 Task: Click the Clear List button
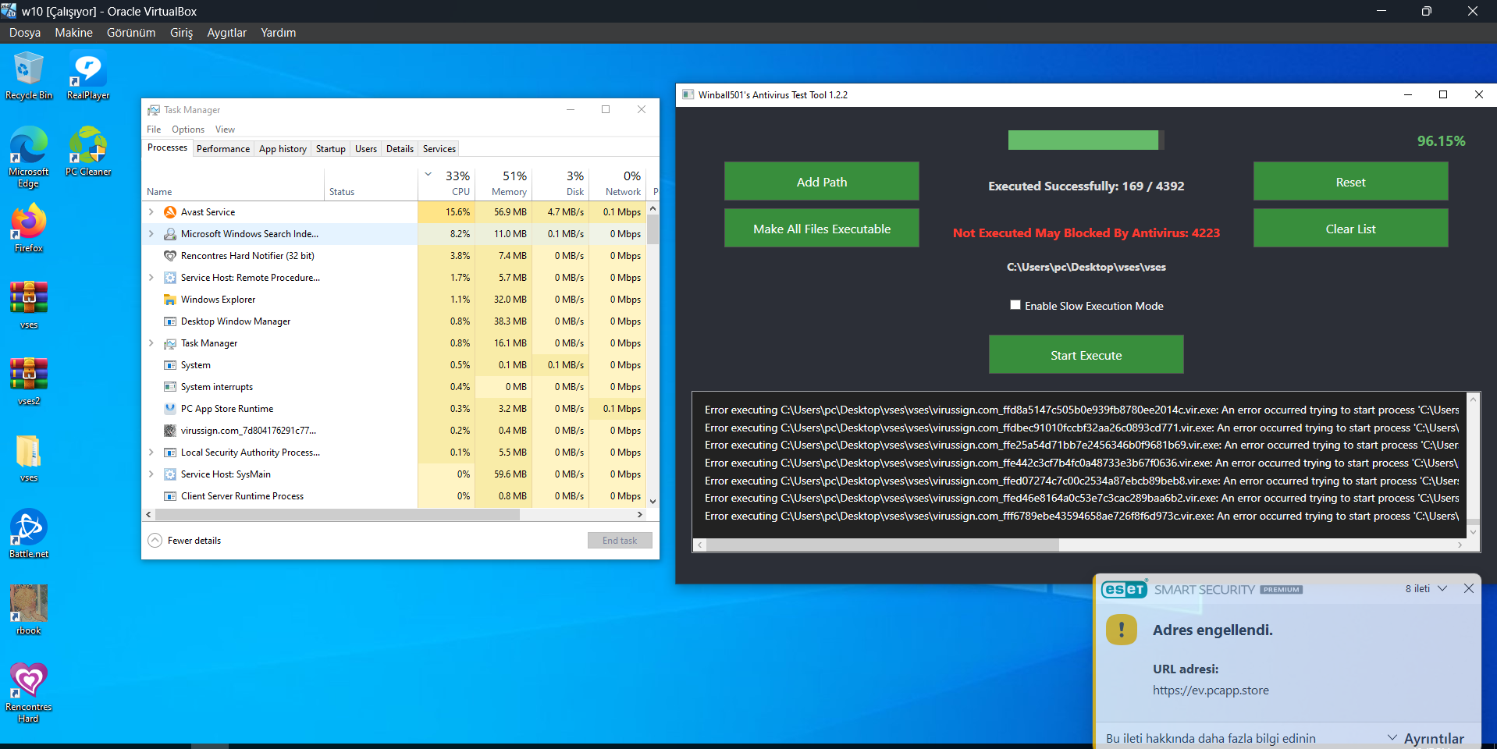(x=1350, y=229)
